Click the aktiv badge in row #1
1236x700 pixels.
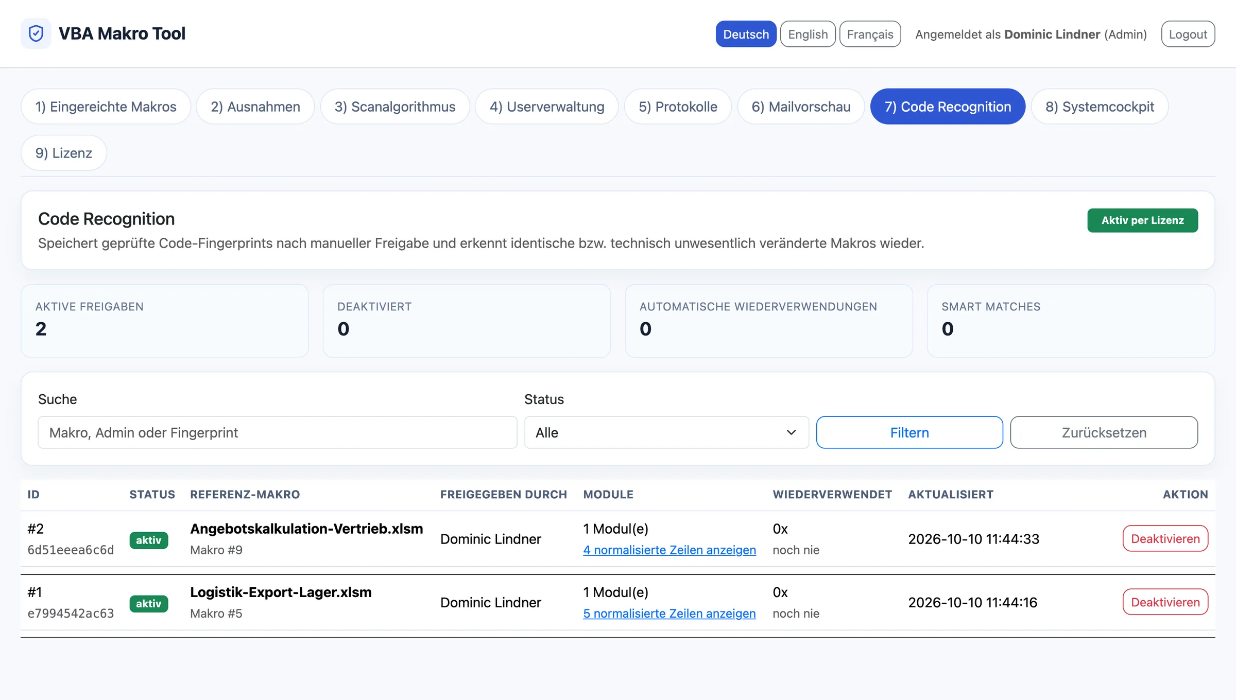(149, 604)
